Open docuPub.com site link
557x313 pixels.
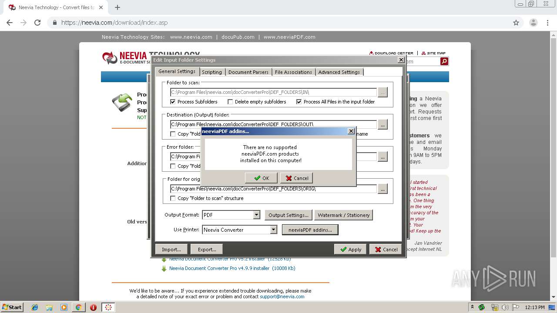(x=238, y=37)
